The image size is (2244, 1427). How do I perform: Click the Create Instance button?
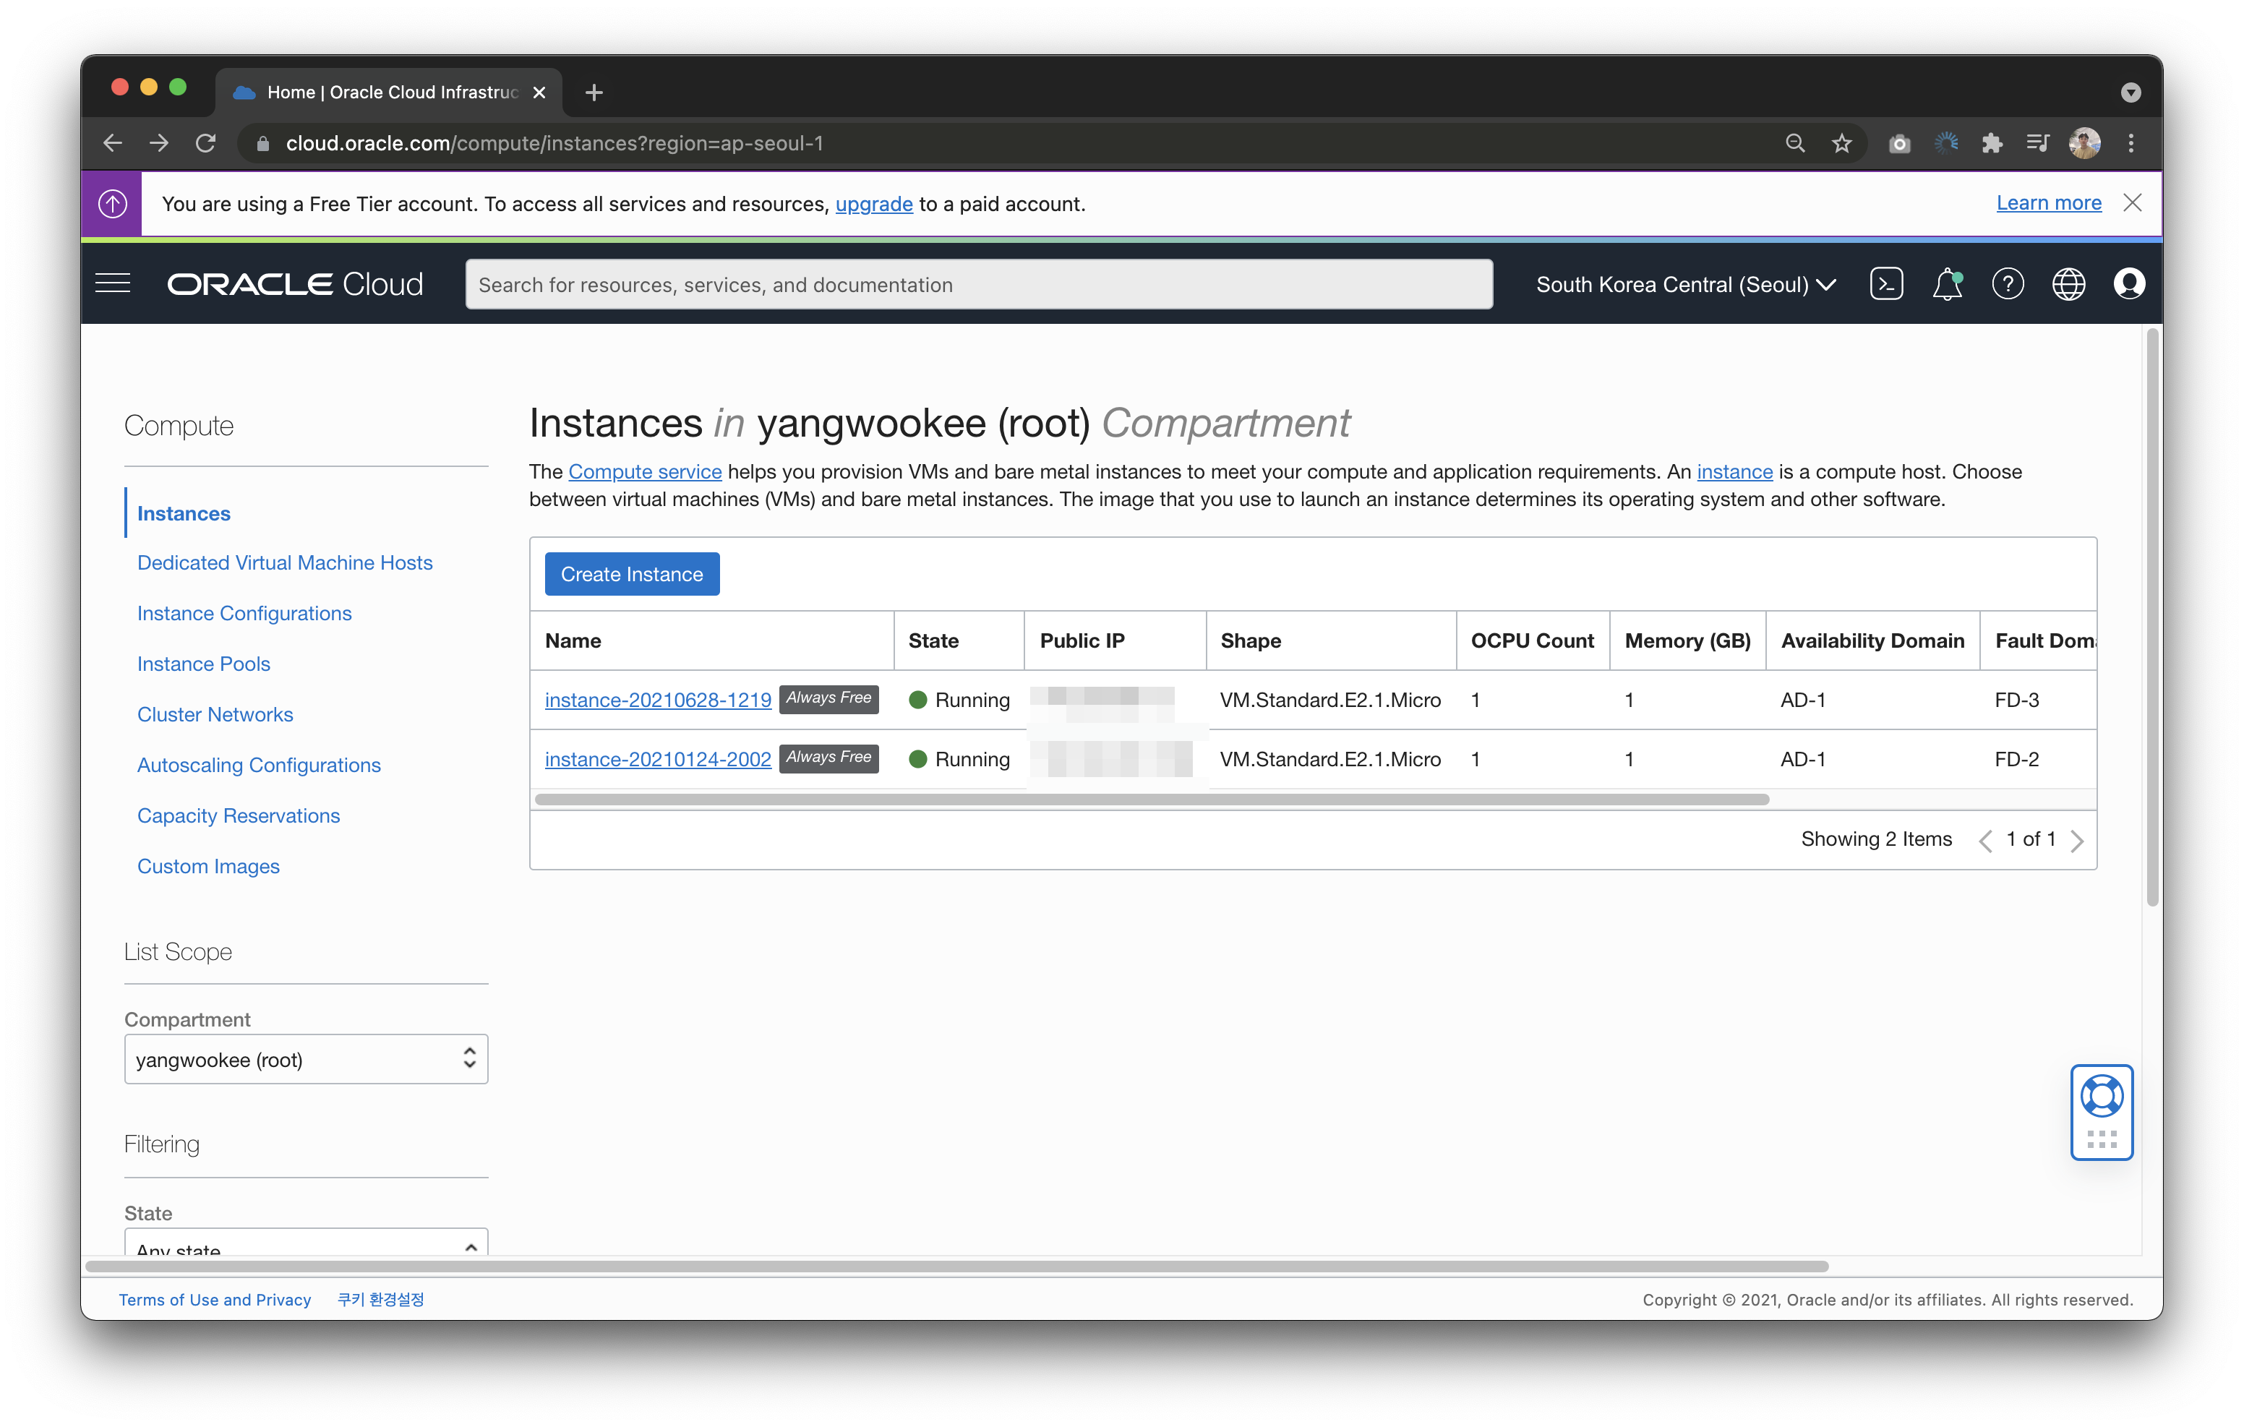(x=632, y=575)
